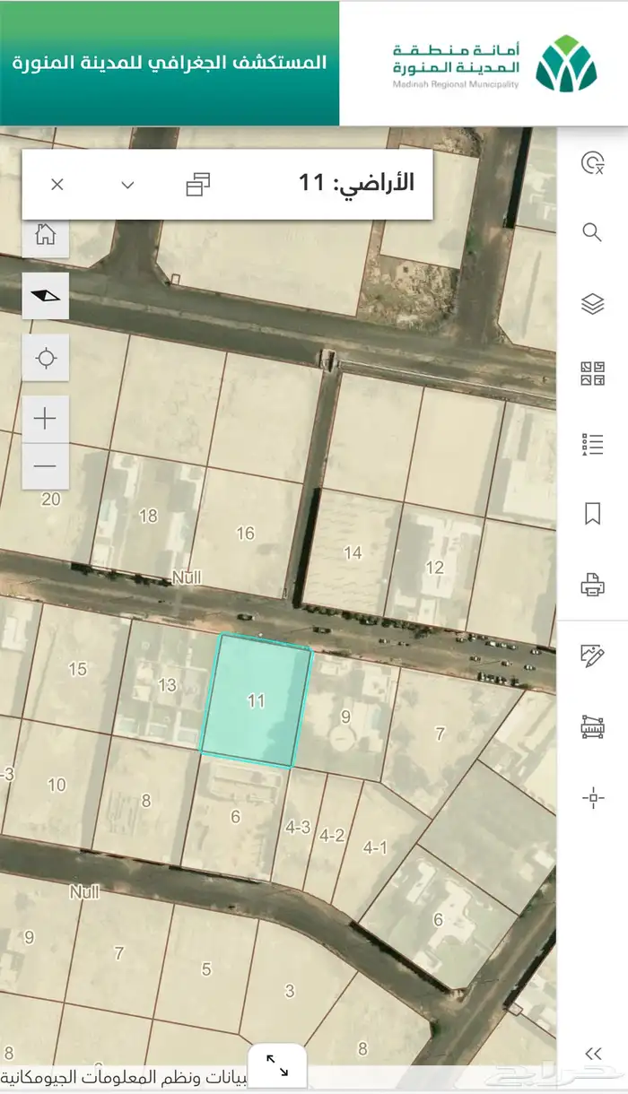Screen dimensions: 628x1094
Task: Open the map layers panel
Action: pyautogui.click(x=592, y=304)
